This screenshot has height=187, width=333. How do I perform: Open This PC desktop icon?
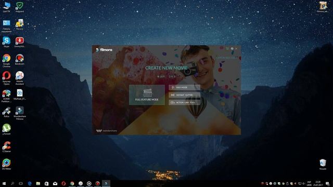tap(6, 7)
